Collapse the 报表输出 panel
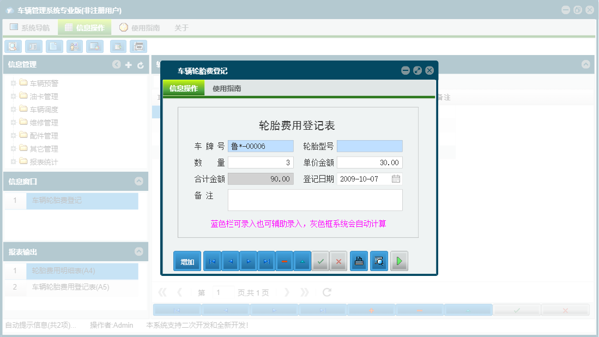The width and height of the screenshot is (599, 337). tap(140, 251)
